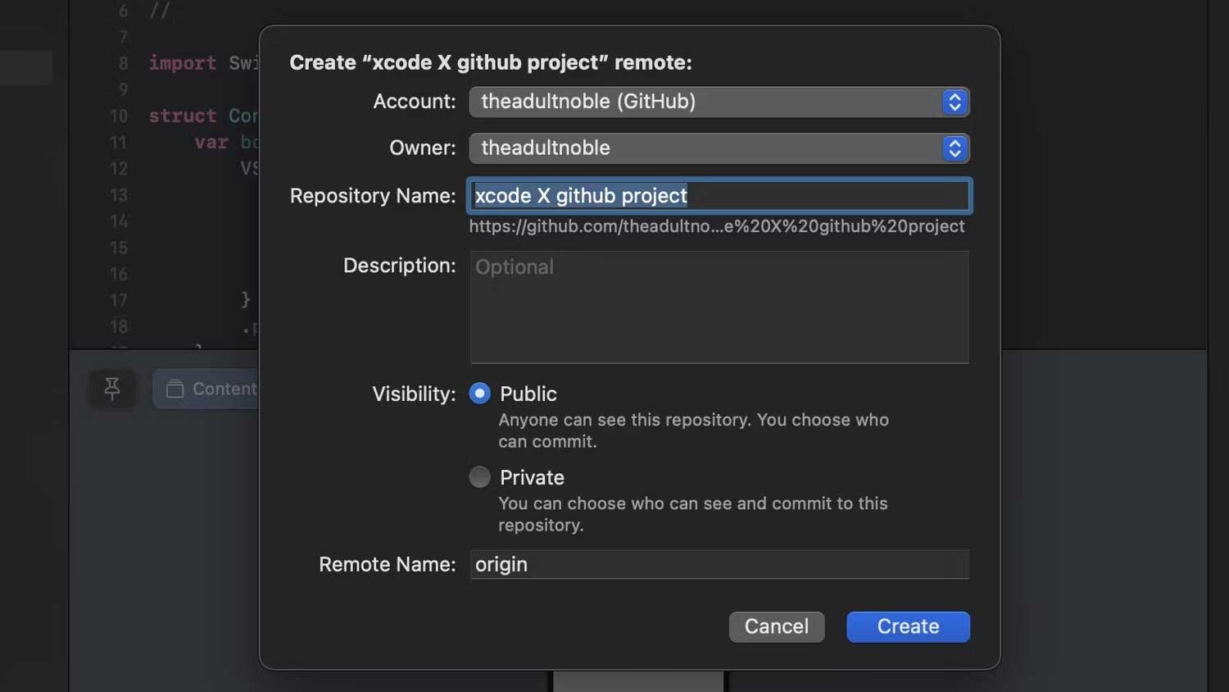Screen dimensions: 1229x692
Task: Click the closing brace on line 17
Action: pyautogui.click(x=246, y=300)
